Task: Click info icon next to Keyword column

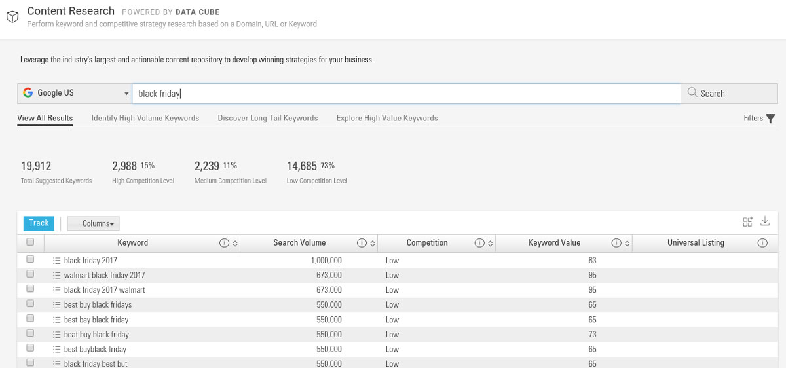Action: [224, 243]
